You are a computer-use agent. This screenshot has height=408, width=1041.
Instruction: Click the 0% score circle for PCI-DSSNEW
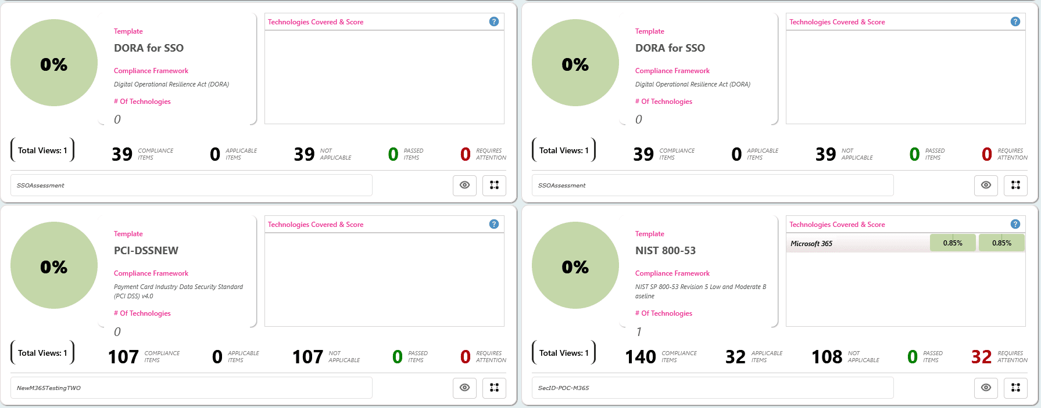54,266
